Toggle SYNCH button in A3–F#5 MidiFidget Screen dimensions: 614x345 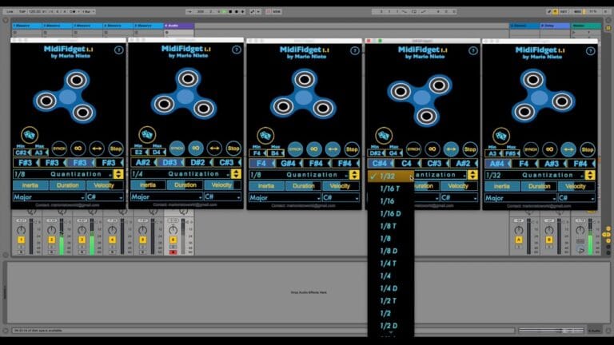click(531, 149)
